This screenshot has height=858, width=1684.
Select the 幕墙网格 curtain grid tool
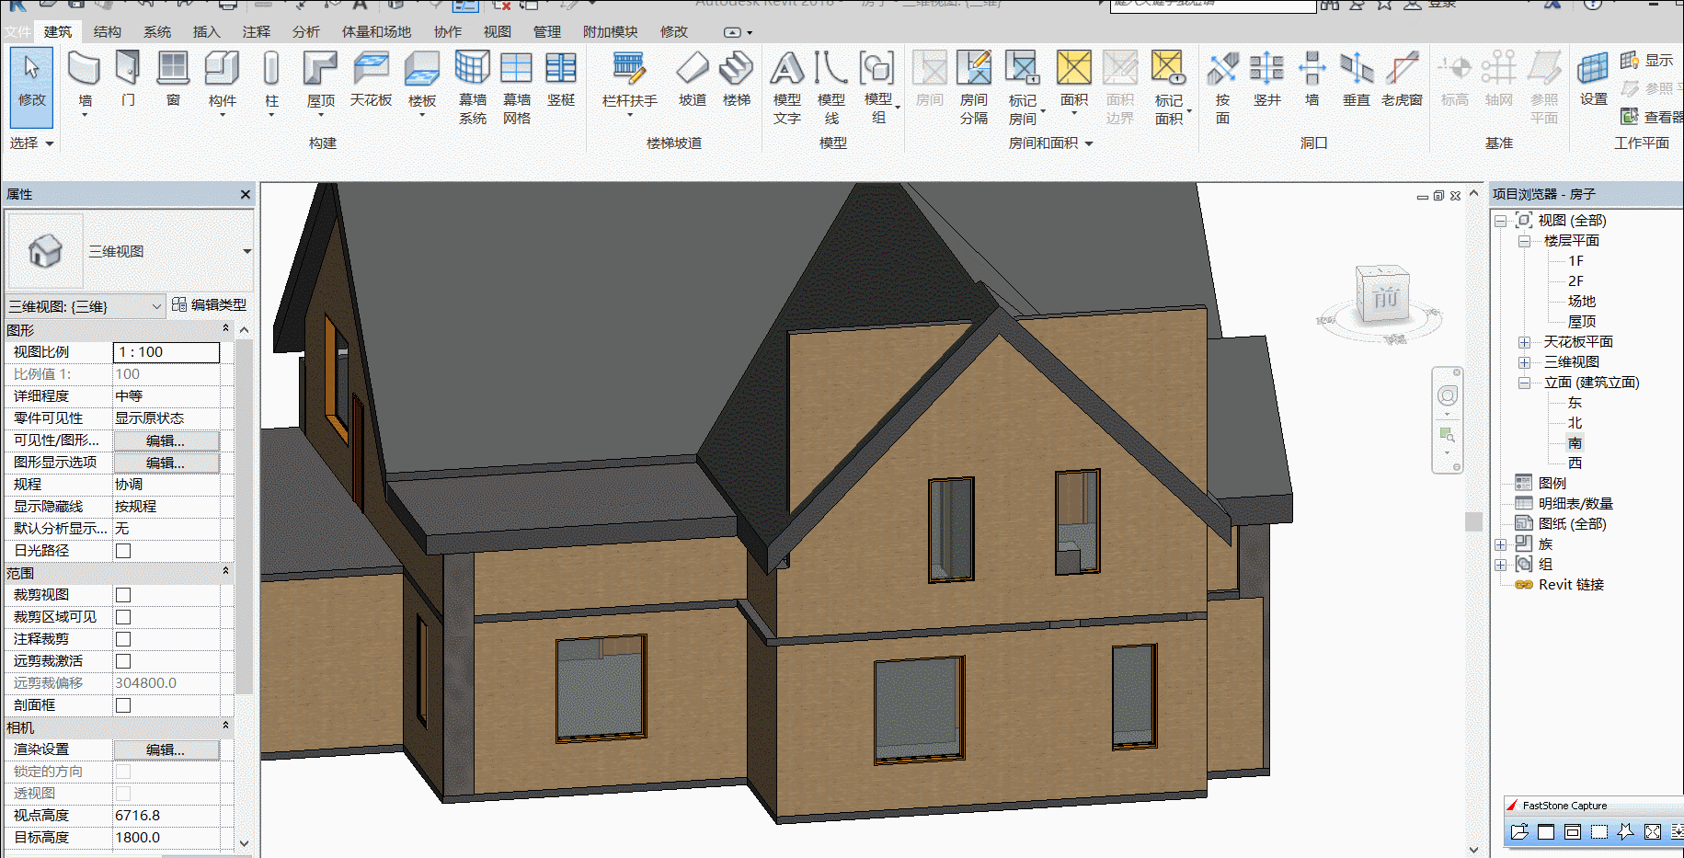pyautogui.click(x=517, y=69)
